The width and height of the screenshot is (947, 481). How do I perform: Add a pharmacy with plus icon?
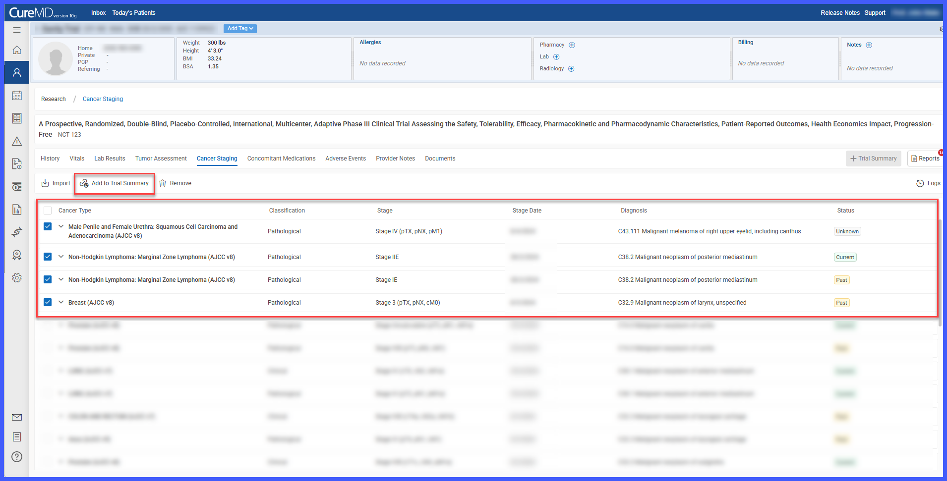(572, 45)
